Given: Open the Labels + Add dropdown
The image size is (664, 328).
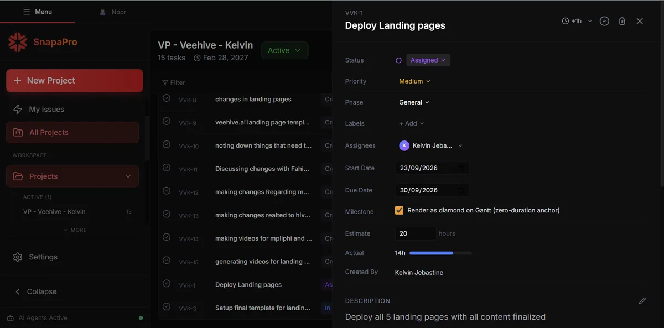Looking at the screenshot, I should click(412, 123).
